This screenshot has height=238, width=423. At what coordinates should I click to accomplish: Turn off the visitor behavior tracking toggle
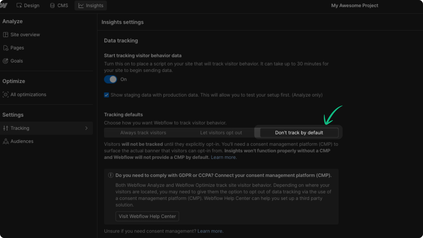111,79
